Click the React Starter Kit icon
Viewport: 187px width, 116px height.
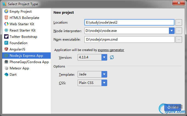6,30
